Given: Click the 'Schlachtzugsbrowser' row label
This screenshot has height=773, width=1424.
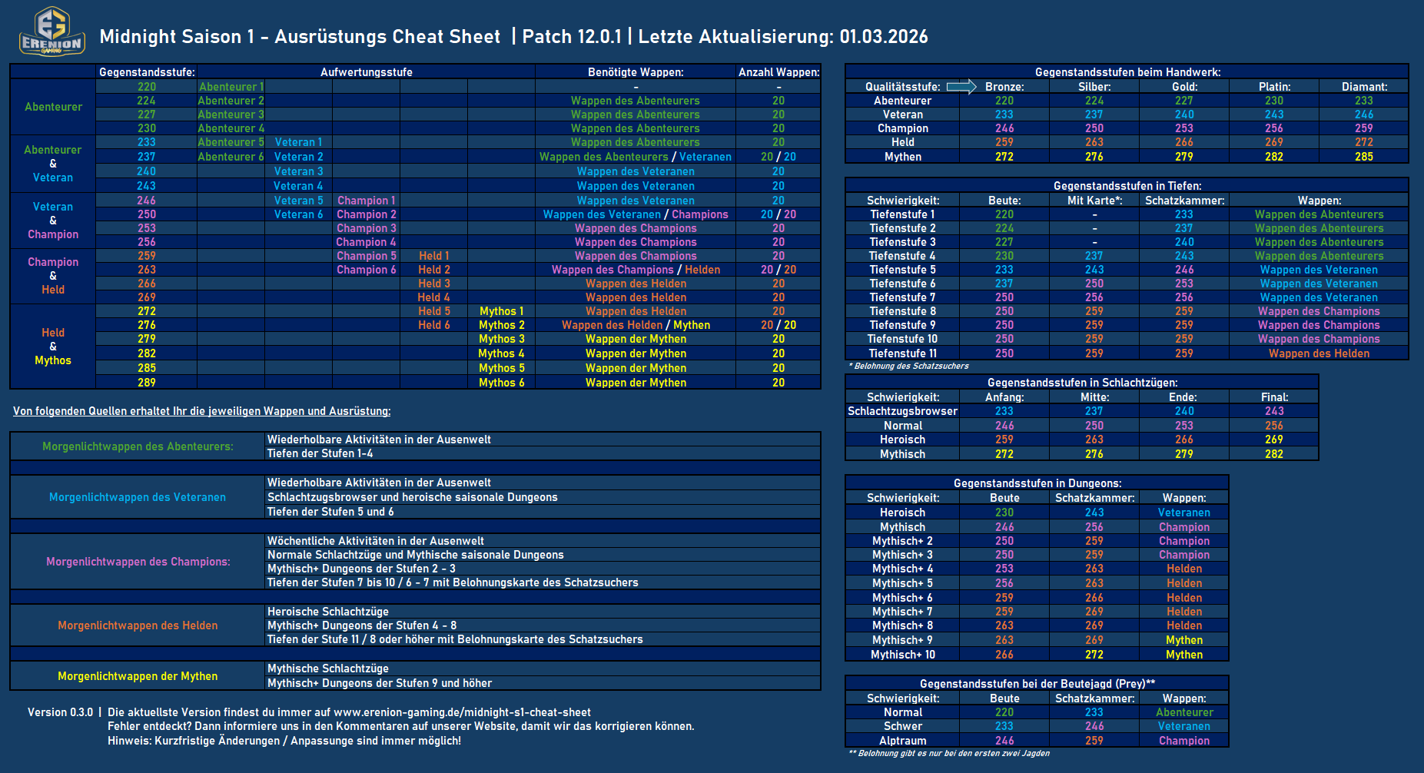Looking at the screenshot, I should click(902, 411).
